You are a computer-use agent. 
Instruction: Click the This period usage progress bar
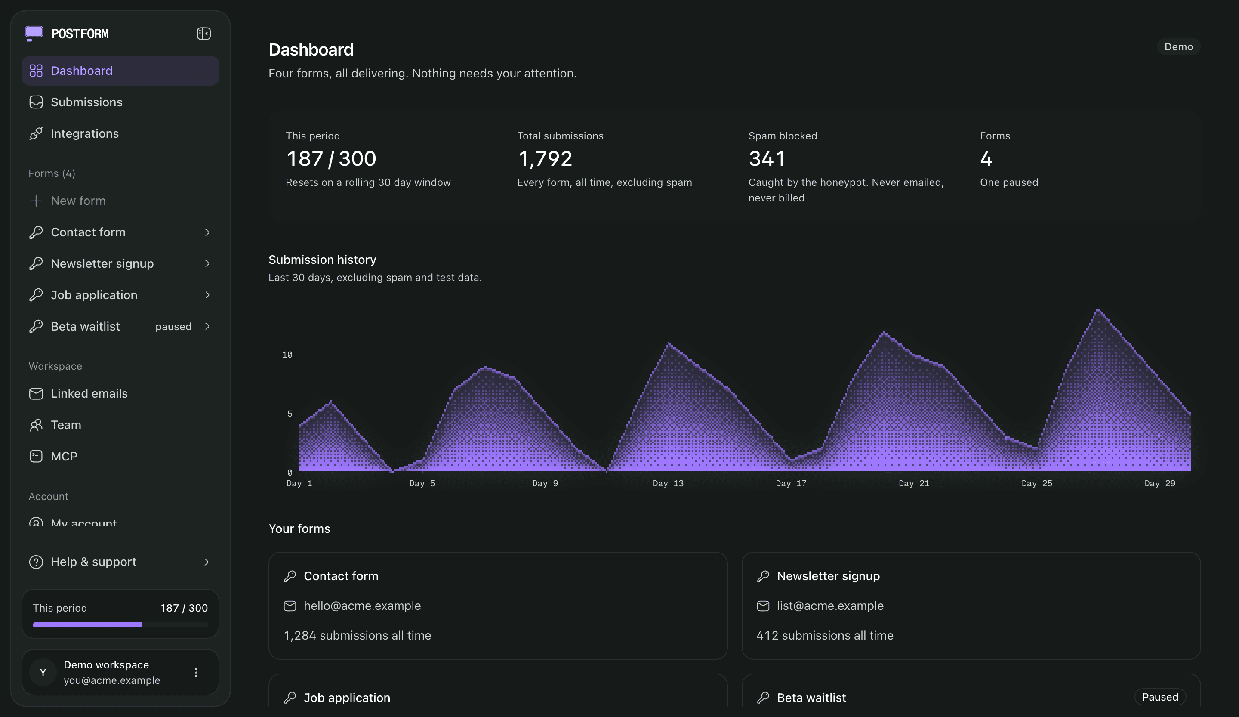click(x=120, y=625)
